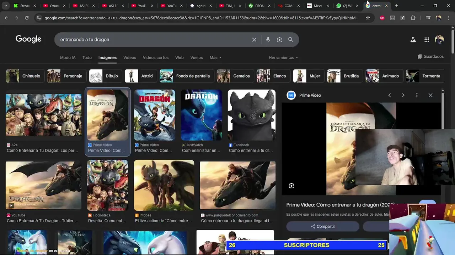
Task: Open the Videos cortos tab
Action: [x=156, y=57]
